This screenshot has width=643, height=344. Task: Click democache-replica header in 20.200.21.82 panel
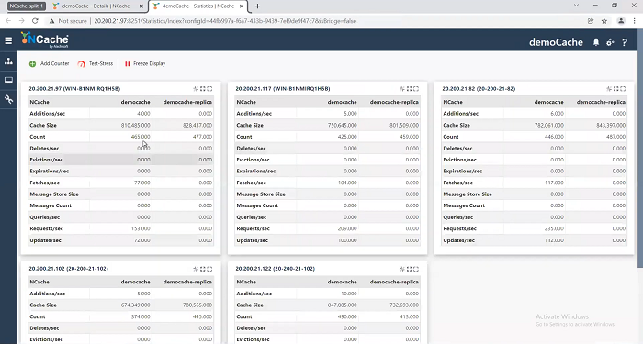pos(601,102)
